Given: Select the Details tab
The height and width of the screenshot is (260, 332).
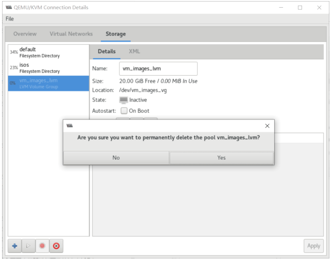Looking at the screenshot, I should (107, 51).
